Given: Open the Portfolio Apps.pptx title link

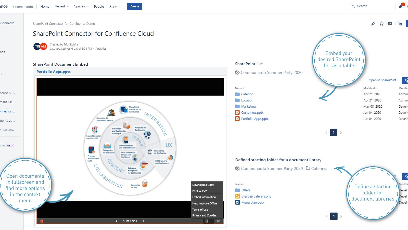Looking at the screenshot, I should 54,72.
